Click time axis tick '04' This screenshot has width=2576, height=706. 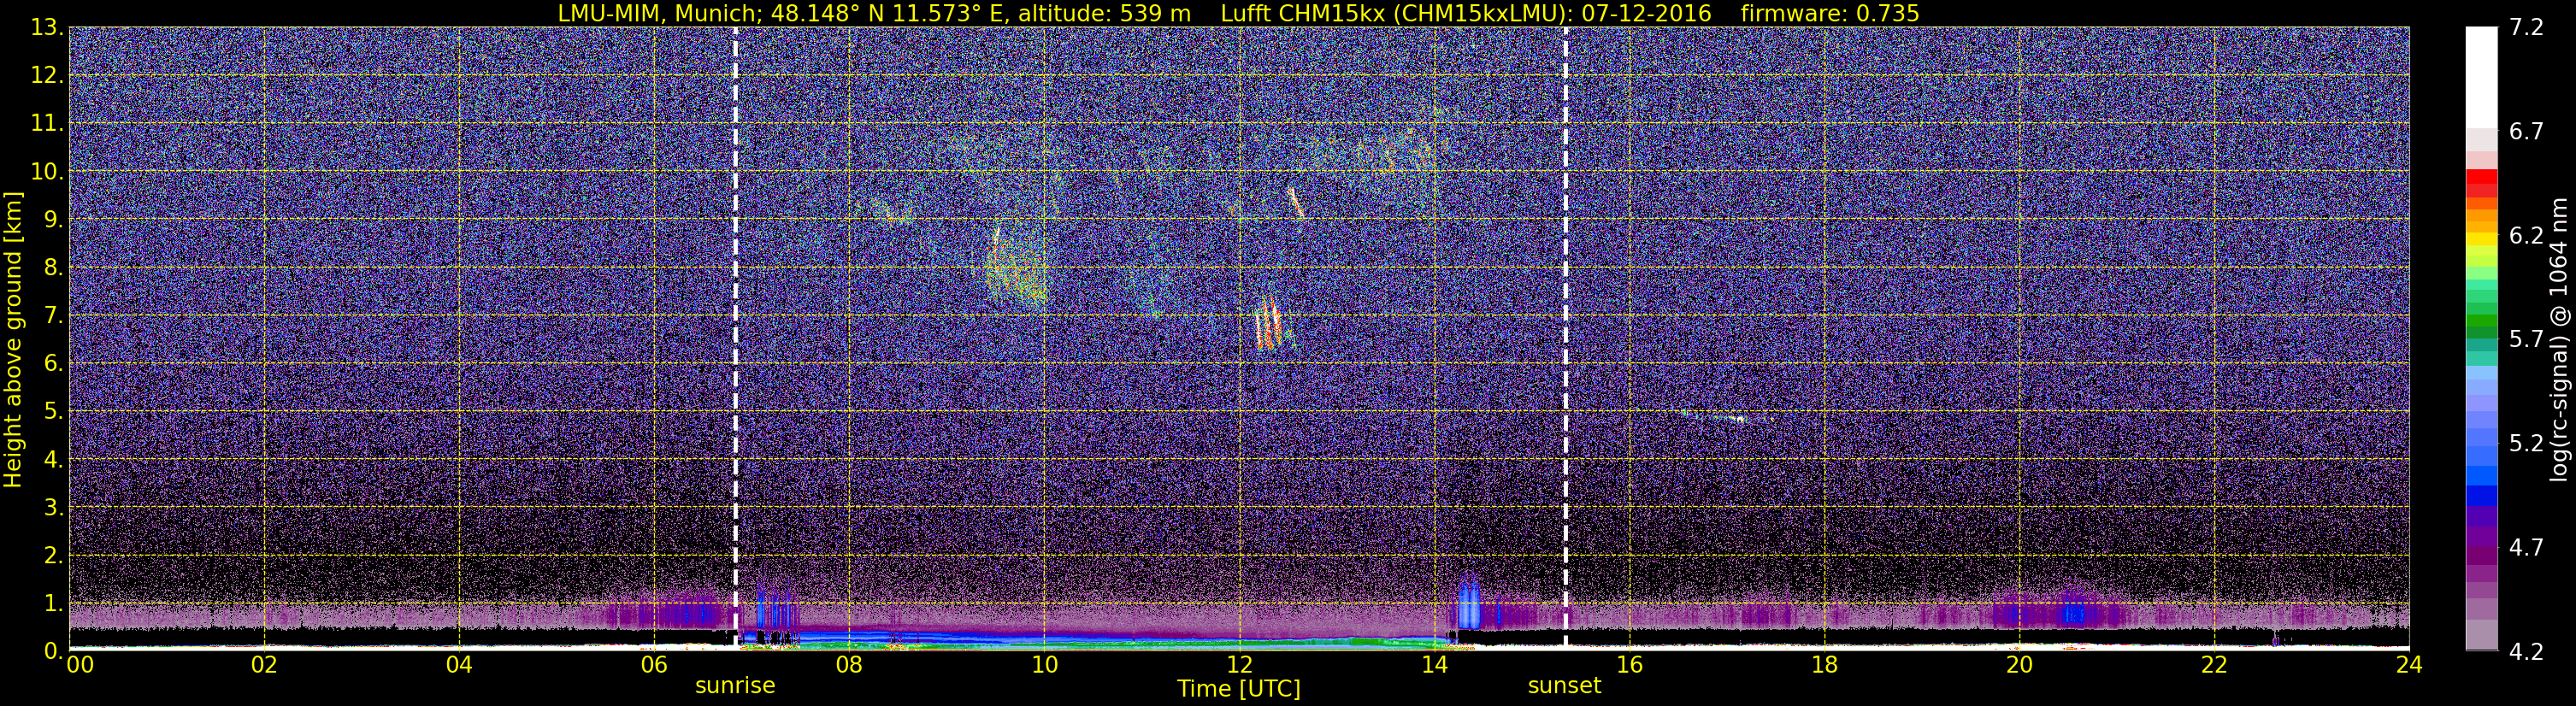click(459, 665)
